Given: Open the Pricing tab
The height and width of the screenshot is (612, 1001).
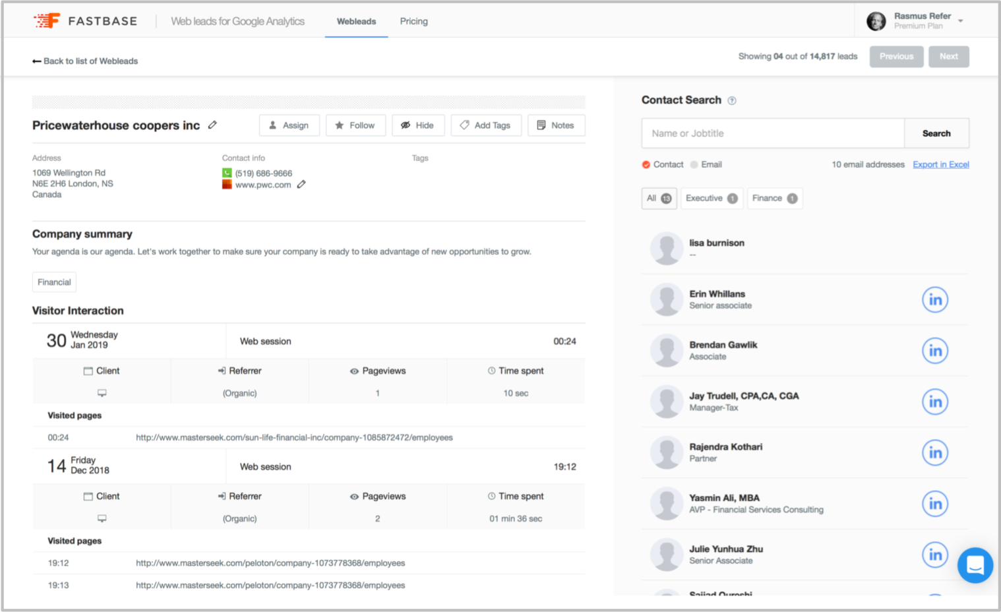Looking at the screenshot, I should (x=414, y=21).
